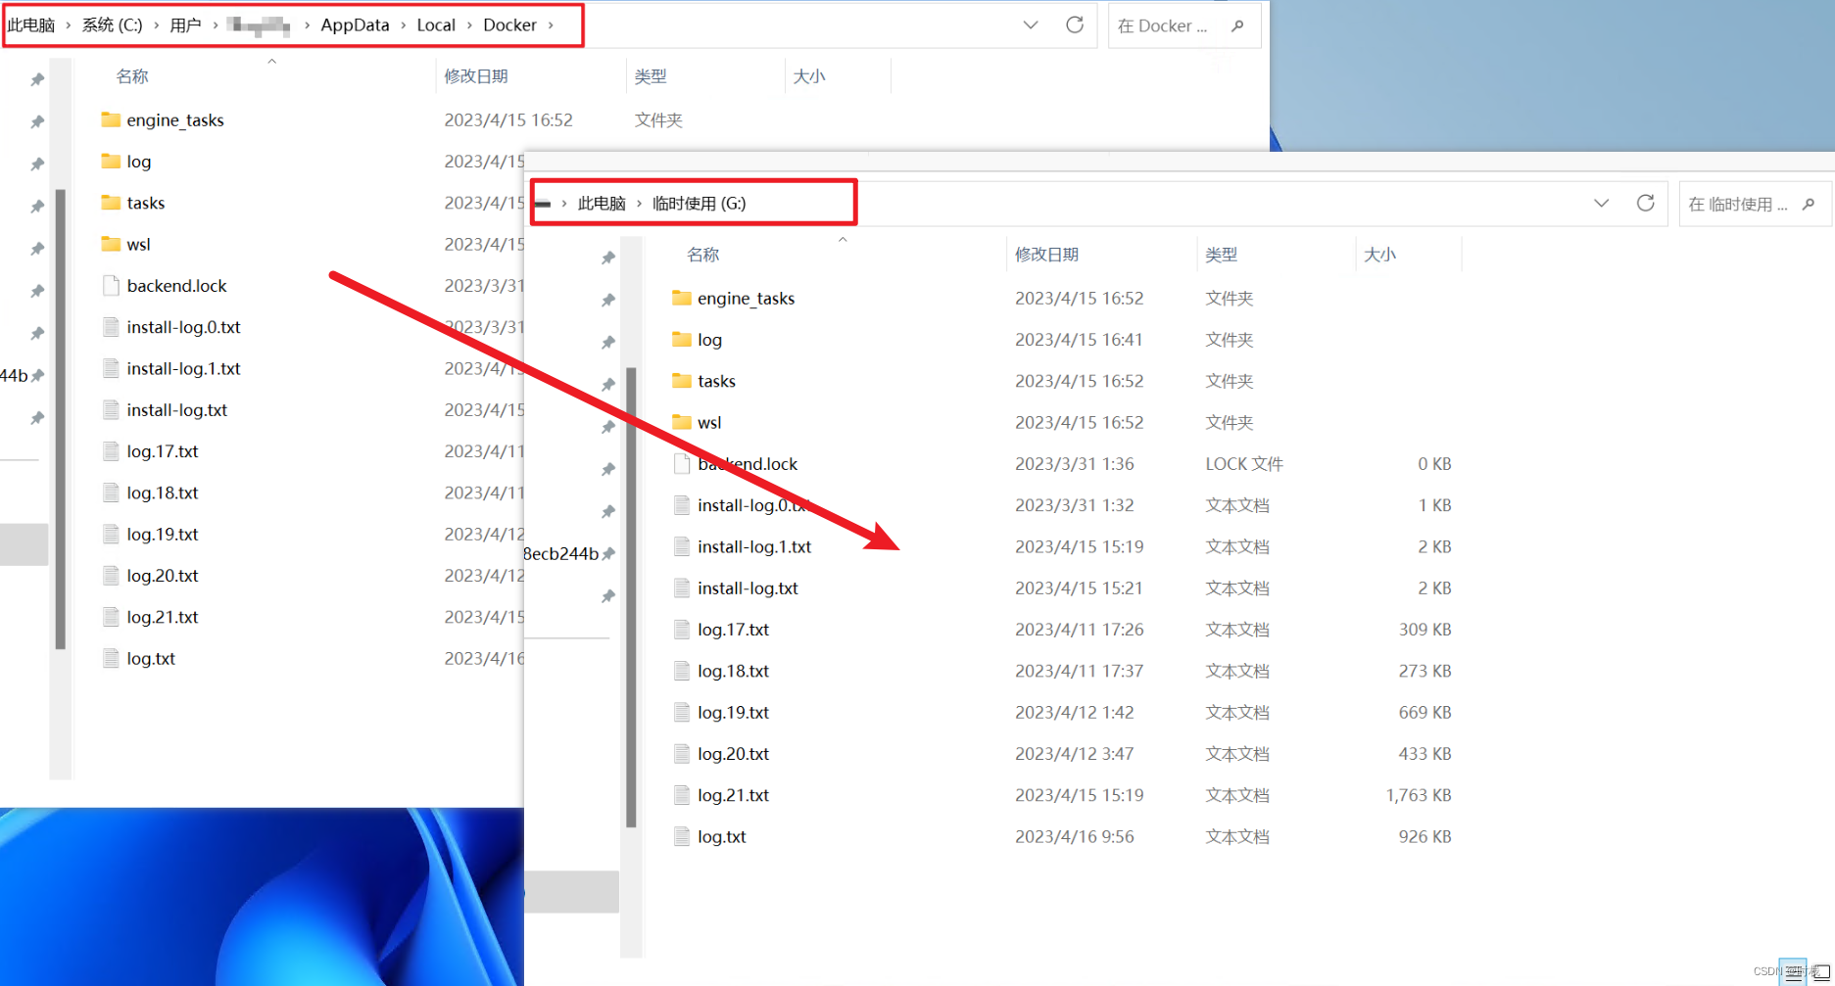
Task: Sort by 名称 column in G: drive window
Action: pos(703,255)
